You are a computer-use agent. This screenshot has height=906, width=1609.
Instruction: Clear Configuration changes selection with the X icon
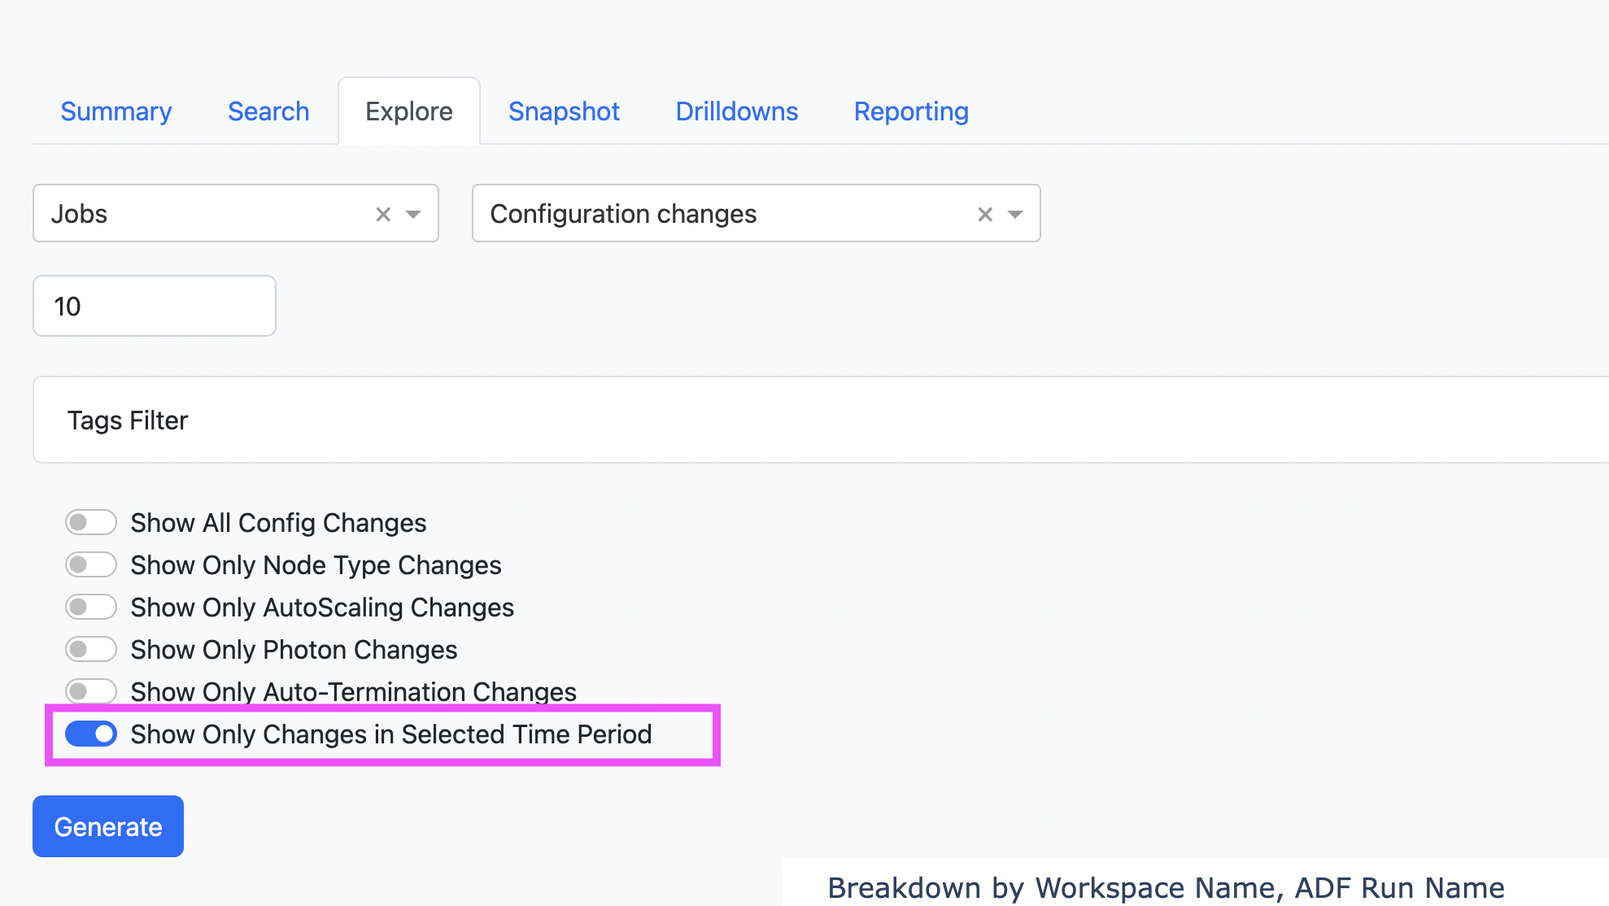click(x=985, y=214)
